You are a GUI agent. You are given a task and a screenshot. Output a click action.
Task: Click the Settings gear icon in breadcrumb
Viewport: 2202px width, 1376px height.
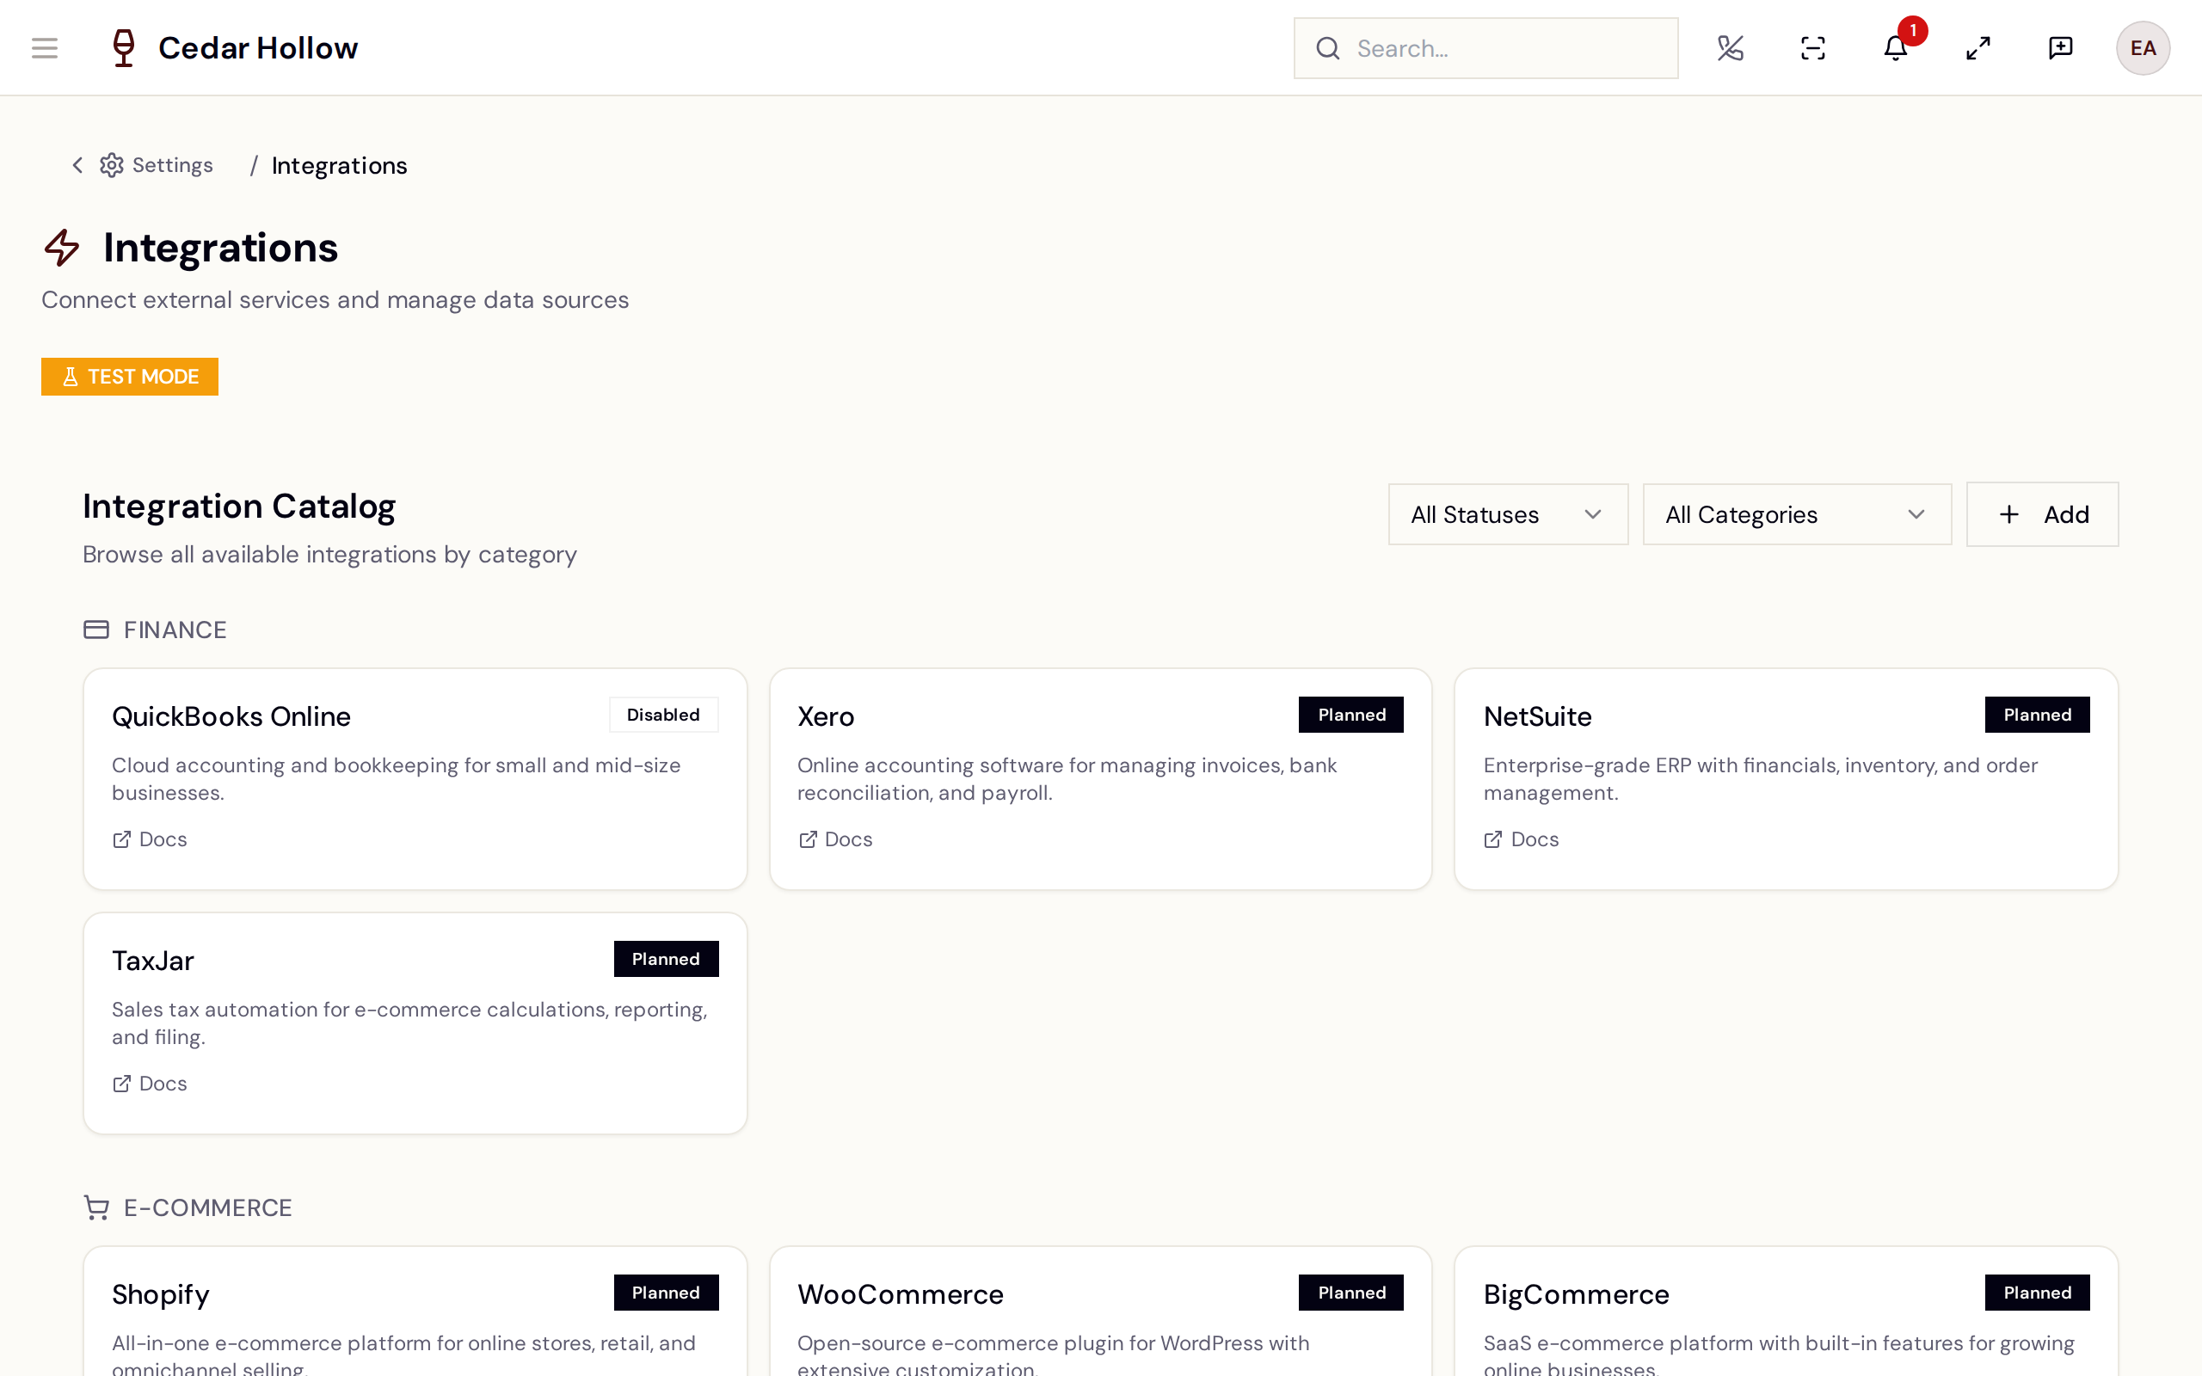click(x=112, y=165)
